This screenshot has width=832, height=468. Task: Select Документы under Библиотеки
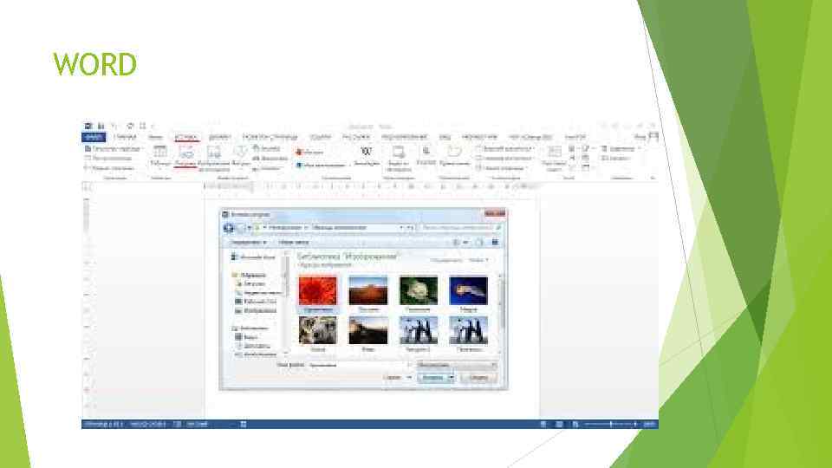click(x=253, y=346)
